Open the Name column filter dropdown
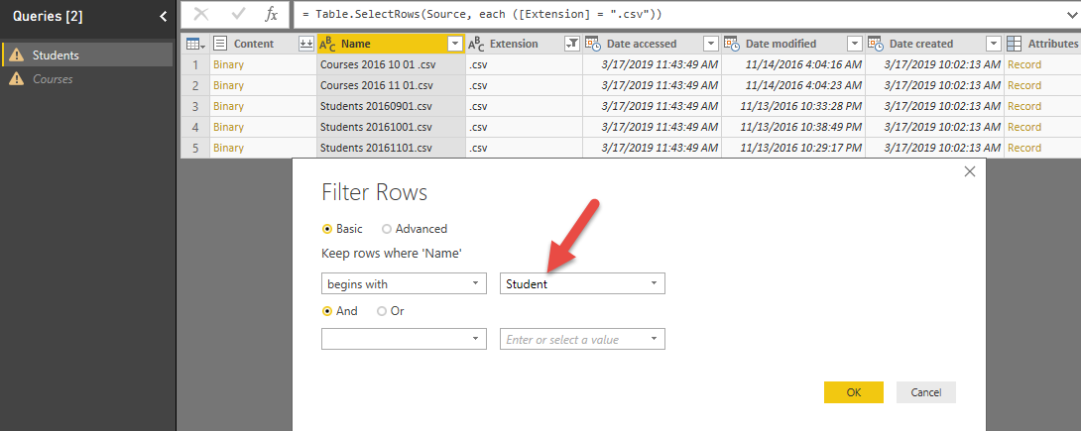The width and height of the screenshot is (1081, 431). [455, 44]
